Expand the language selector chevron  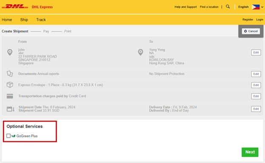(262, 7)
